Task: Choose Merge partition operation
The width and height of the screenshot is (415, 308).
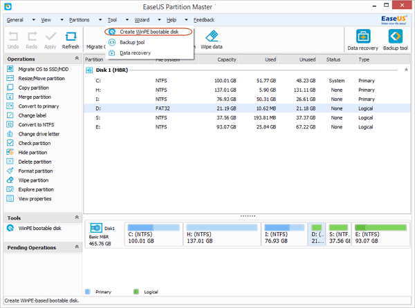Action: 29,97
